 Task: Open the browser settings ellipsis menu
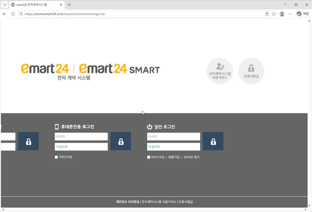[290, 14]
